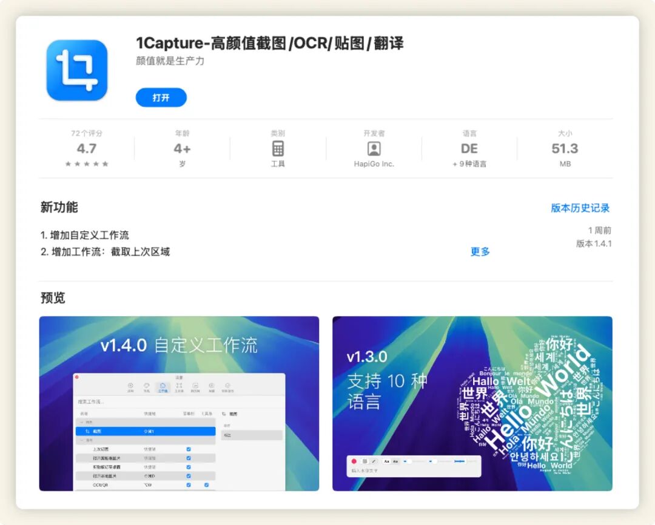
Task: Click the subtitle 颜值就是生产力
Action: click(170, 61)
